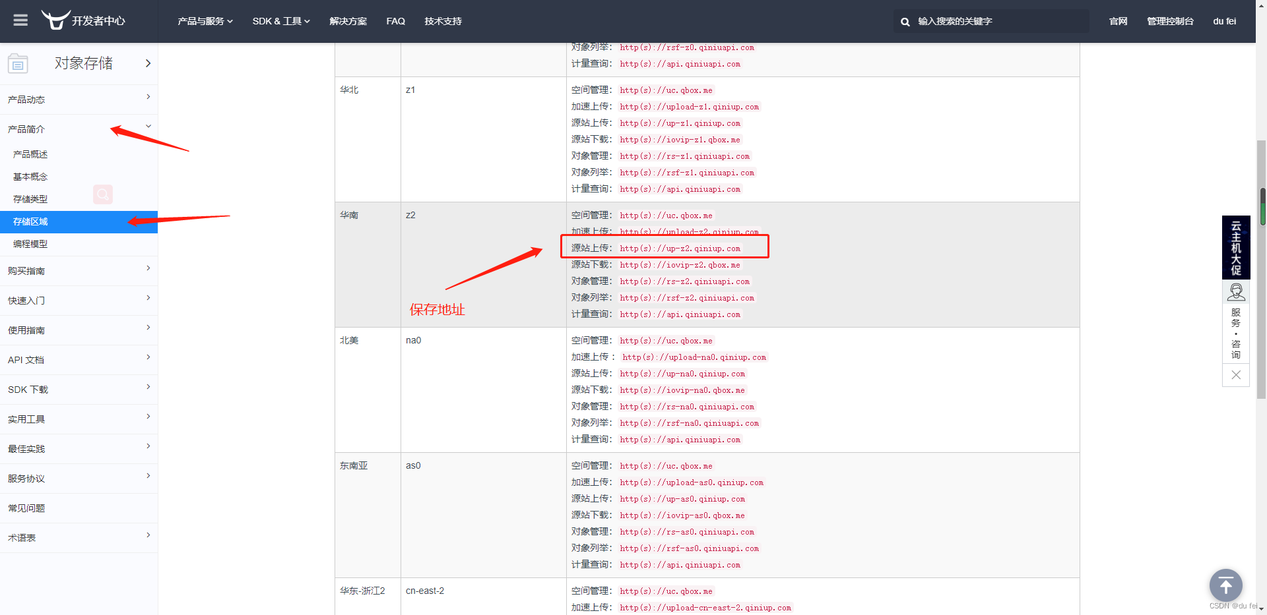Select 编程模型 in sidebar
This screenshot has width=1267, height=615.
[30, 244]
